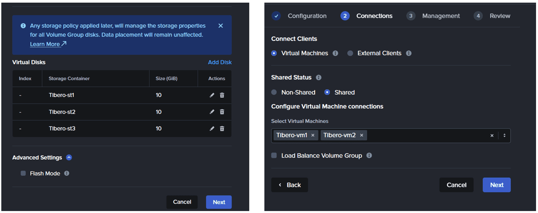Edit the Tibero-st3 disk
Viewport: 538px width, 213px height.
pos(212,128)
